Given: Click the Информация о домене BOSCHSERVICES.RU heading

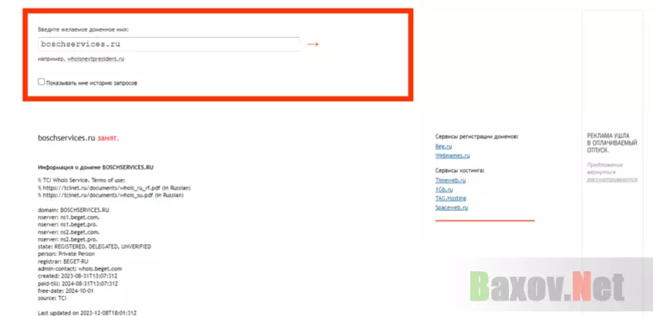Looking at the screenshot, I should pyautogui.click(x=96, y=168).
